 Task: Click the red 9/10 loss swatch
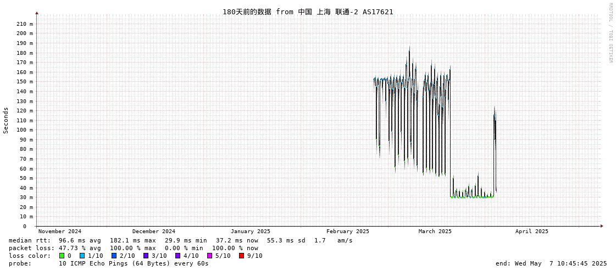tap(241, 256)
